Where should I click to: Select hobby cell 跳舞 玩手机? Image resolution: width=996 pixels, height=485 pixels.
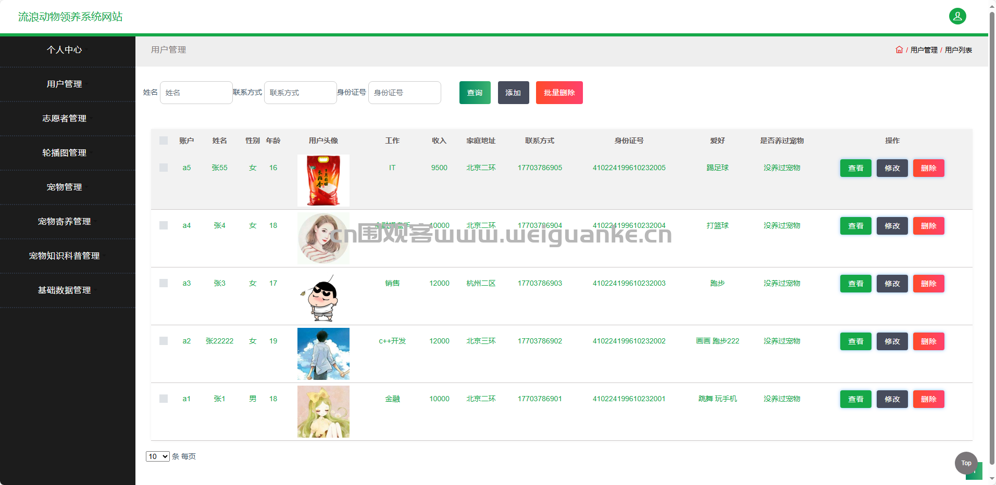coord(717,399)
